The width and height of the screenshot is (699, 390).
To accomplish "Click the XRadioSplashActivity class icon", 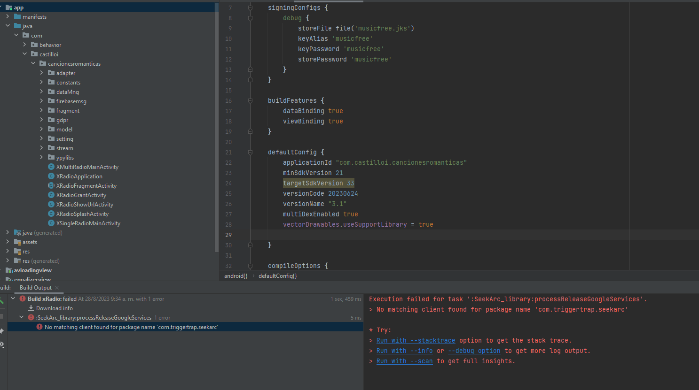I will (51, 214).
